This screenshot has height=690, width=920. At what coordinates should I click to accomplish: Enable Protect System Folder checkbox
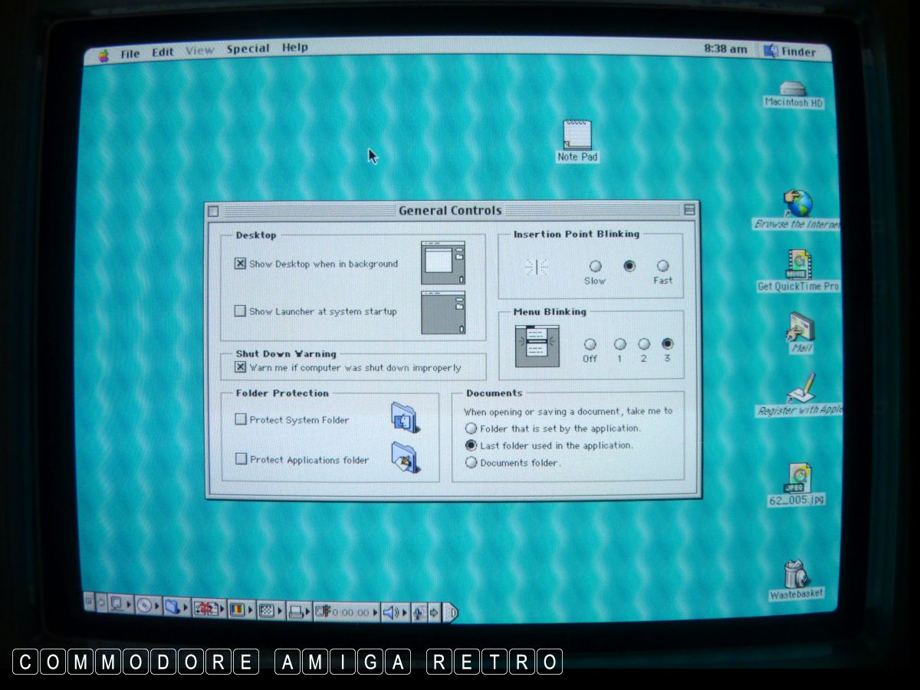[x=242, y=419]
